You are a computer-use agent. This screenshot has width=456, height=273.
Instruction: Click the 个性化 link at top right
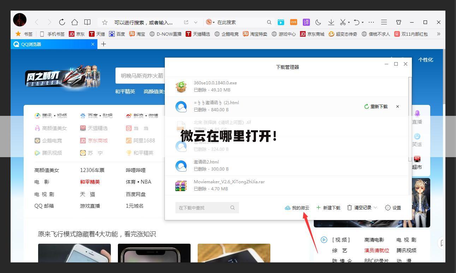click(426, 60)
